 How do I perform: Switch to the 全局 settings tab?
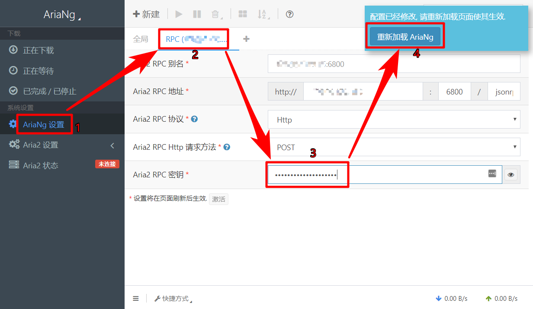pos(141,39)
